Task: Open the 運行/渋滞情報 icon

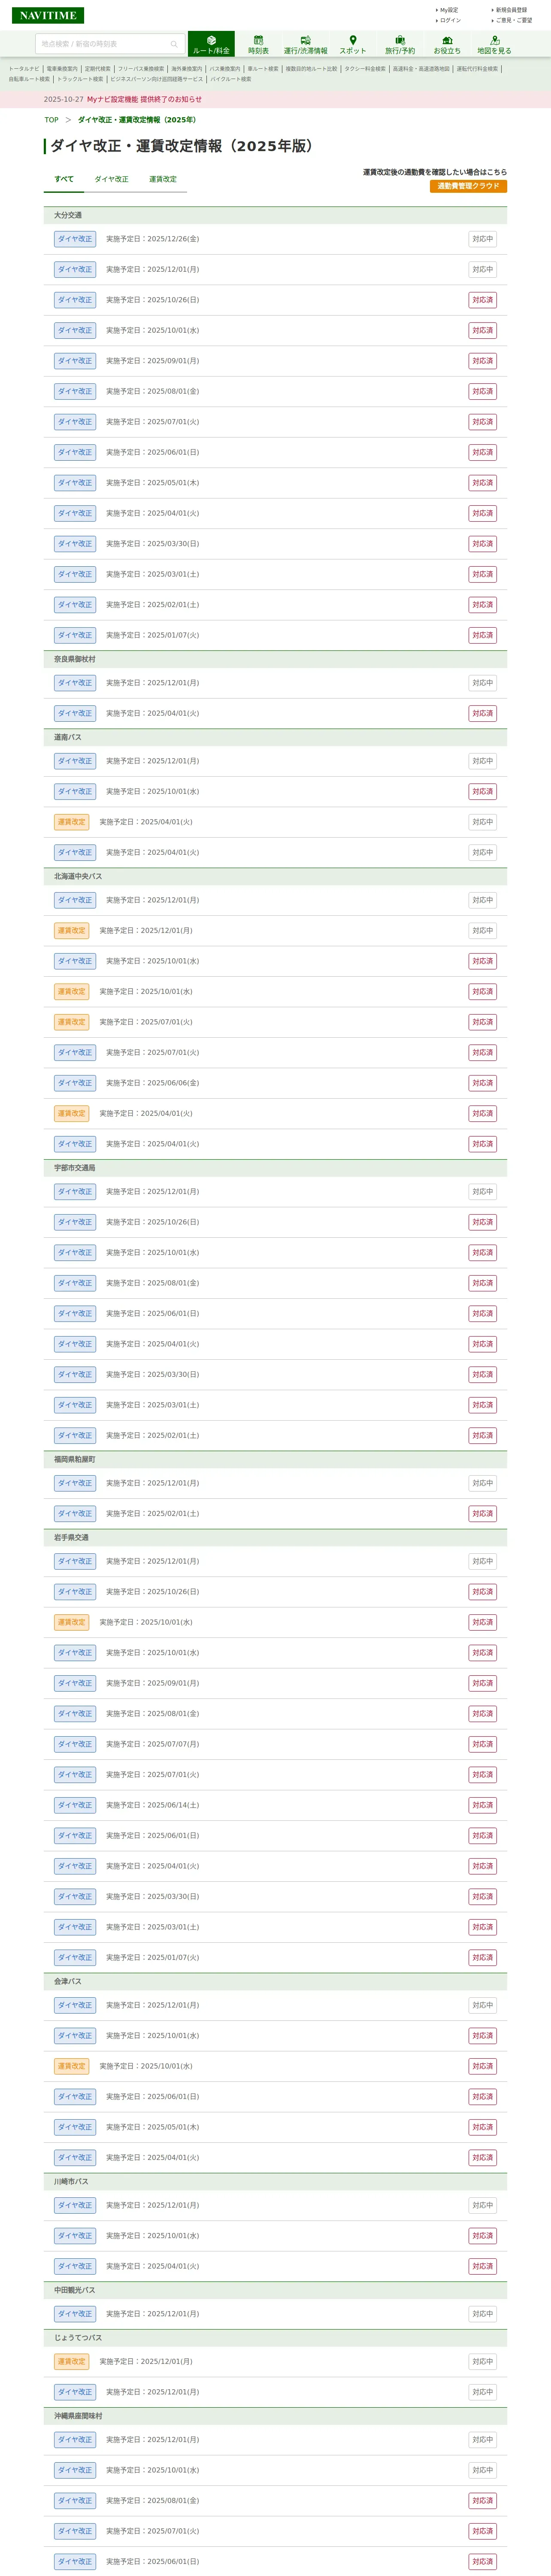Action: pyautogui.click(x=305, y=44)
